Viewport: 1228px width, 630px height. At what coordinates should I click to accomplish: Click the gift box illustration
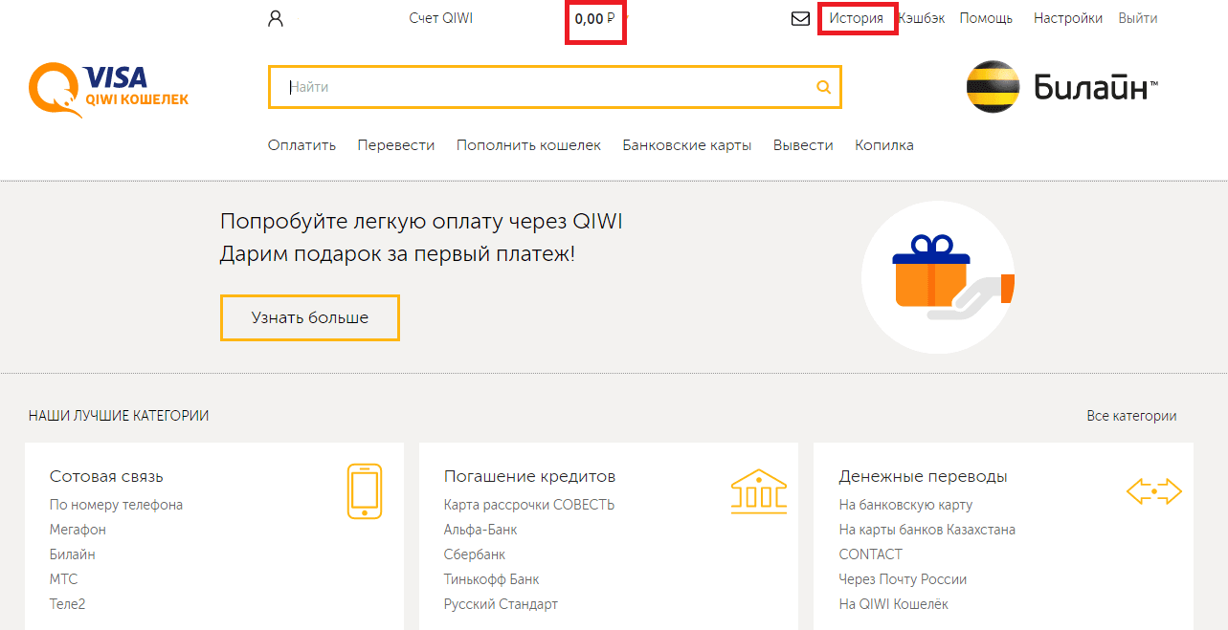[x=938, y=277]
